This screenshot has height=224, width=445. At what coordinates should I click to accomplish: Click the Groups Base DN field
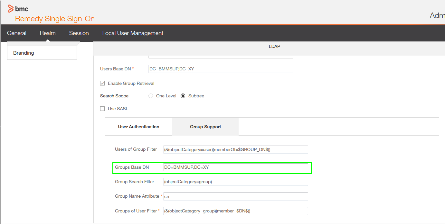pyautogui.click(x=236, y=167)
